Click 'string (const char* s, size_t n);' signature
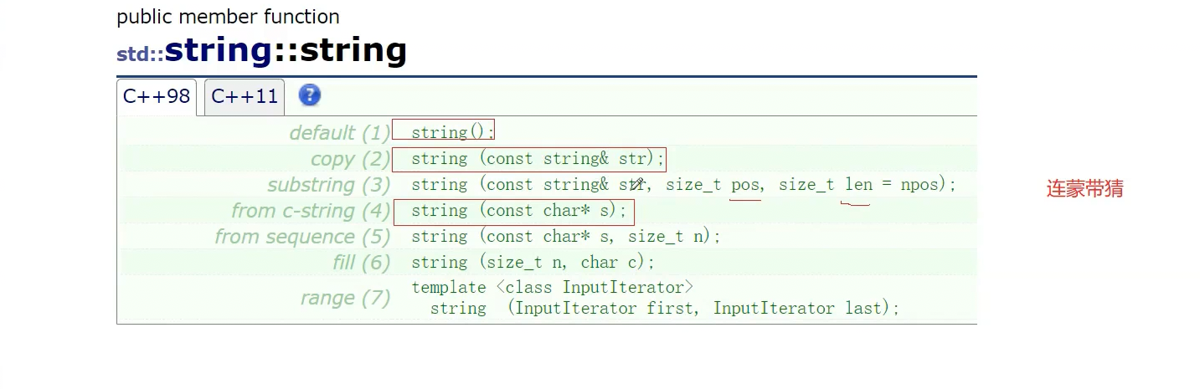 566,237
